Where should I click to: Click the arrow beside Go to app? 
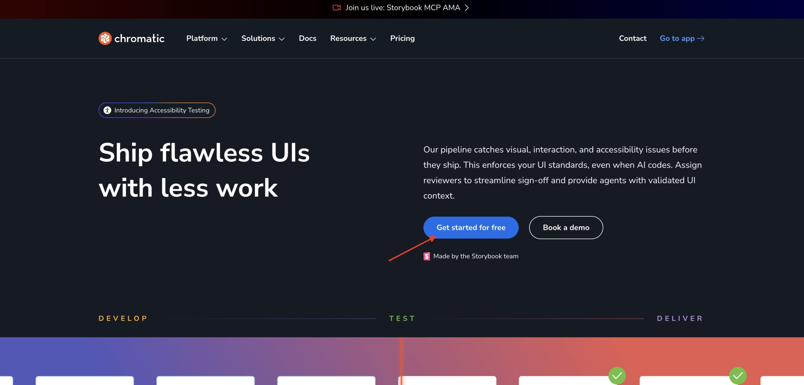click(x=701, y=38)
